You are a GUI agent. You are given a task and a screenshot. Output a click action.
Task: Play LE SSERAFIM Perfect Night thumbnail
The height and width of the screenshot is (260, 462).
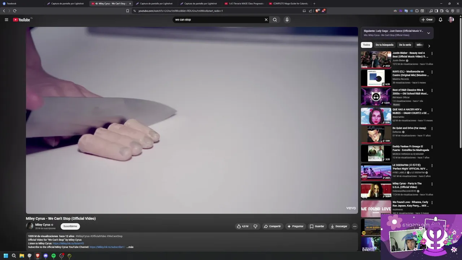pos(376,172)
